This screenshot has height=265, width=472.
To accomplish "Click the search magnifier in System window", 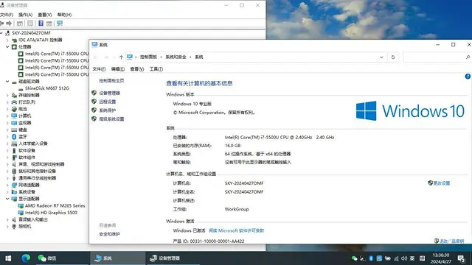I will point(468,57).
